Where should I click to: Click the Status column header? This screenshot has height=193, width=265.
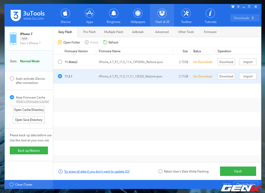(197, 51)
